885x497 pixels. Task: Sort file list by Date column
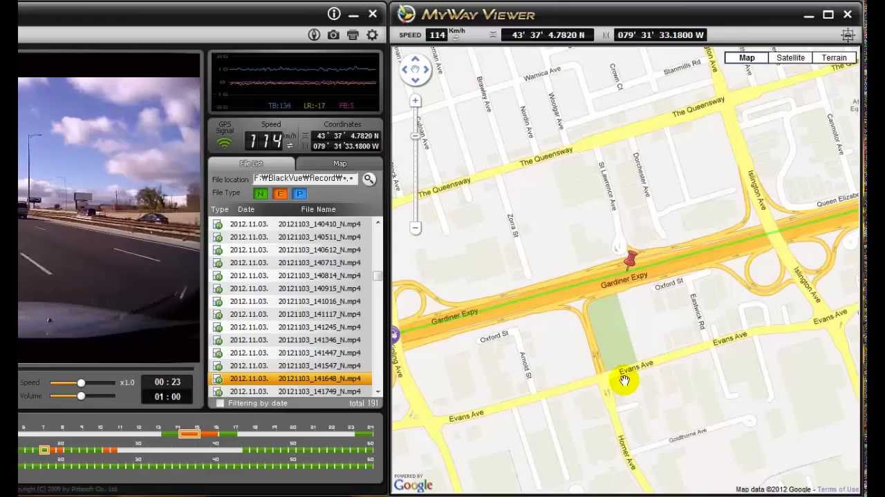246,209
